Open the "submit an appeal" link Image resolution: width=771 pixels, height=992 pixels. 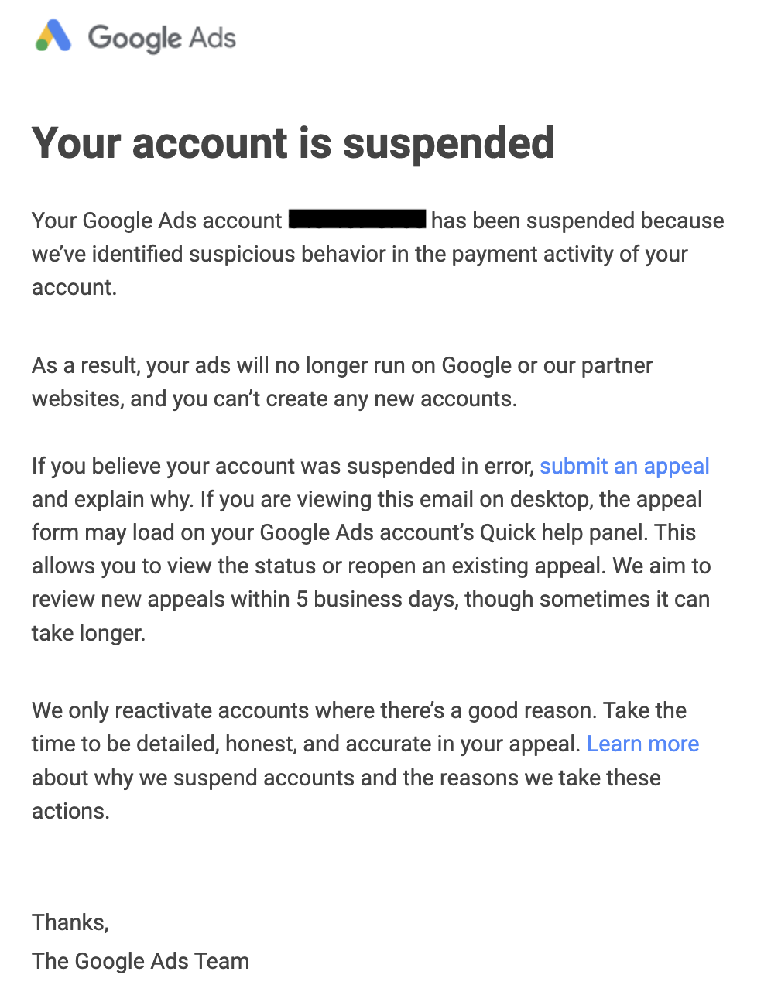[625, 466]
